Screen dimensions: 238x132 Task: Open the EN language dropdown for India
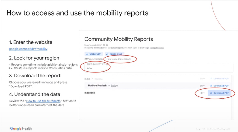pyautogui.click(x=202, y=79)
